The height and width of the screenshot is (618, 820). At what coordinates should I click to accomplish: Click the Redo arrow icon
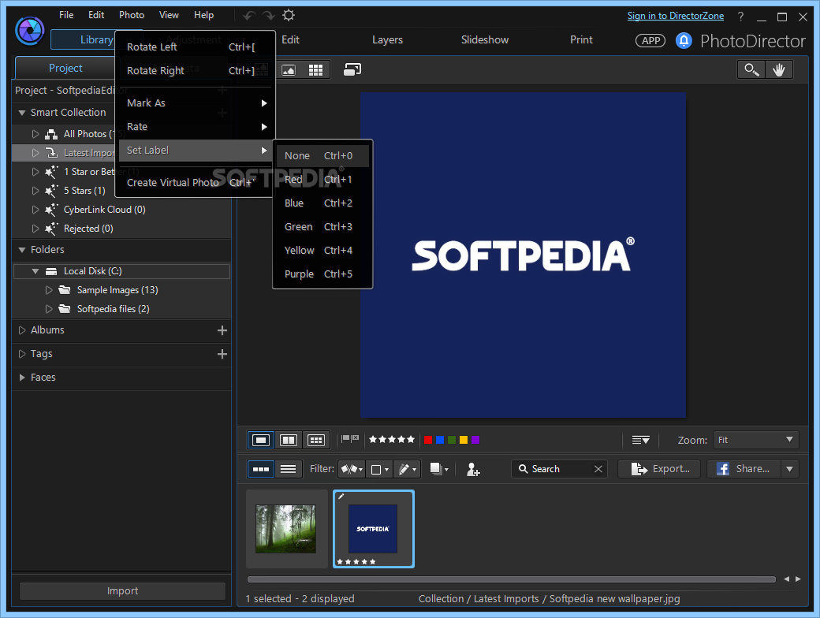point(269,16)
